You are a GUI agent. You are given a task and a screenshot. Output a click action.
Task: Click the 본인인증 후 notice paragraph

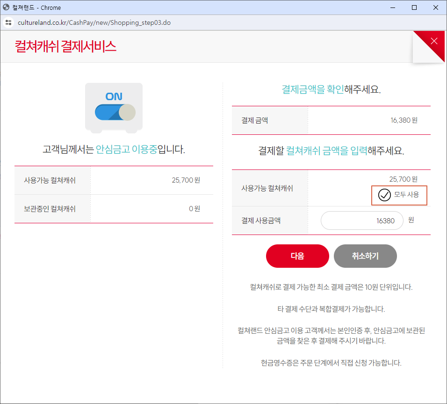(331, 336)
